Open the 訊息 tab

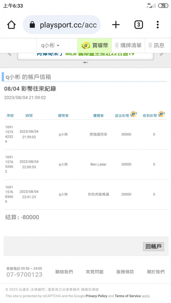pyautogui.click(x=156, y=45)
